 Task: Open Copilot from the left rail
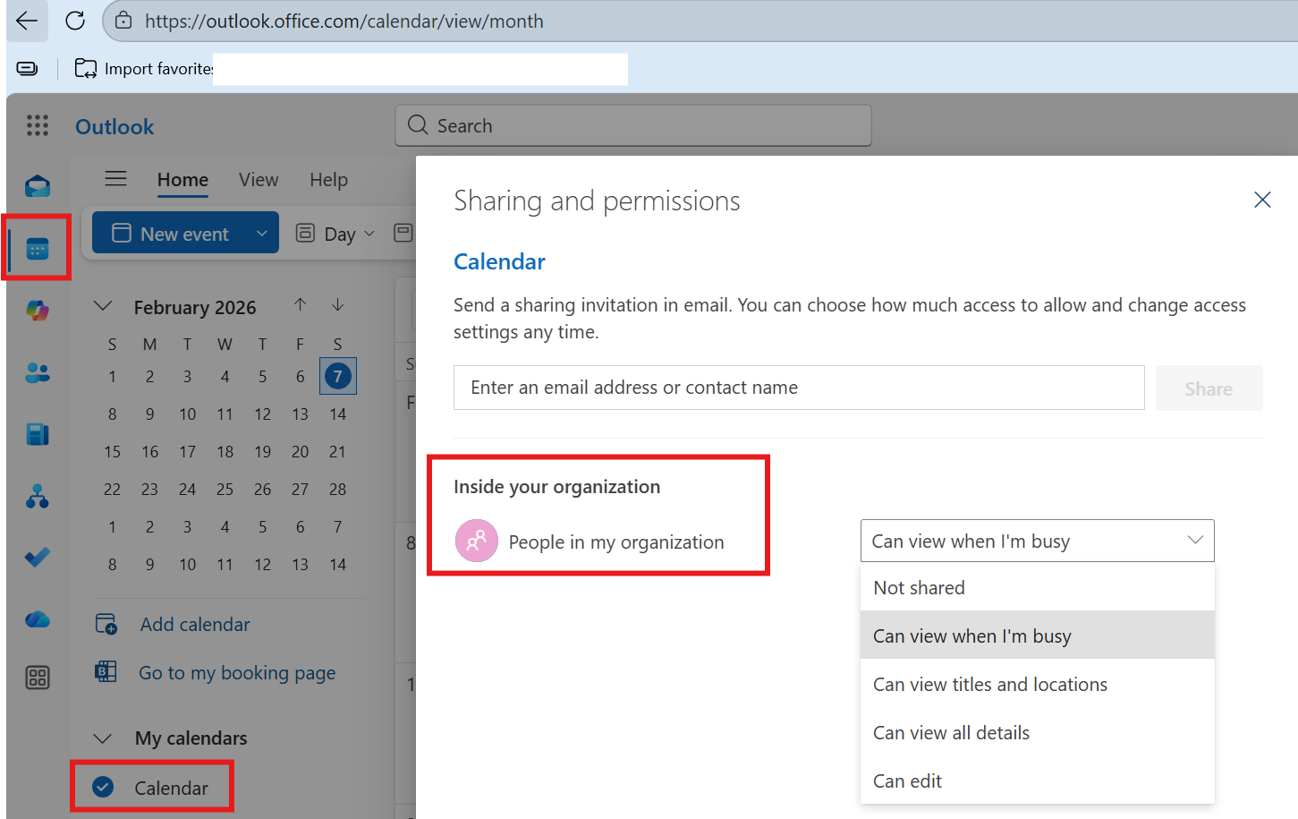[x=38, y=311]
